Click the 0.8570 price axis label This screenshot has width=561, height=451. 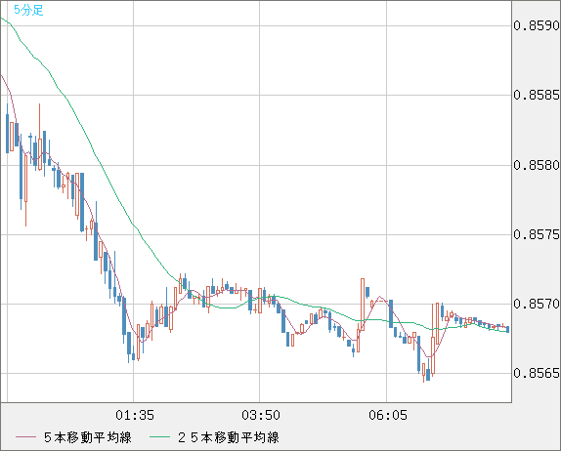coord(536,305)
